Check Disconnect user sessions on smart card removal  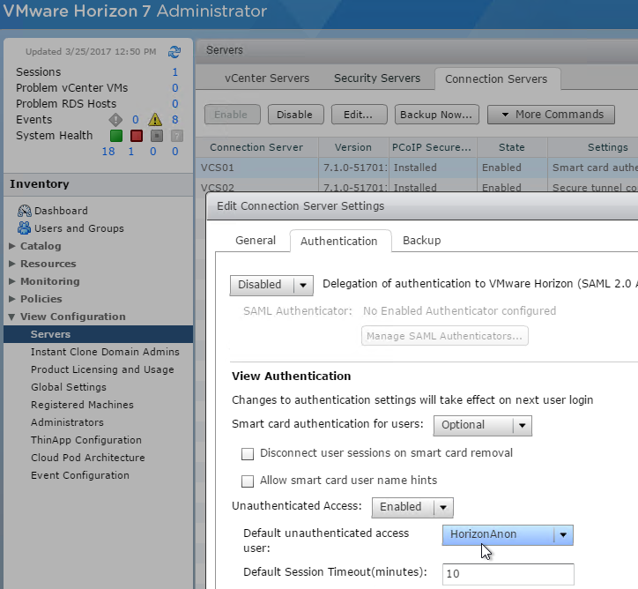[248, 454]
